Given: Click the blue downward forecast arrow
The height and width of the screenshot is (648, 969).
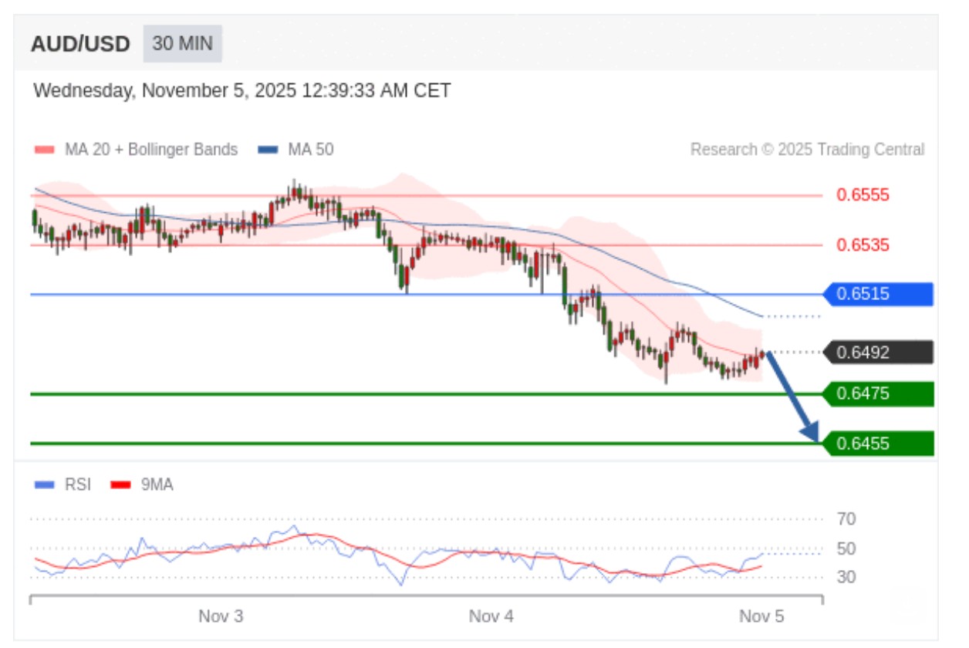Looking at the screenshot, I should point(792,397).
